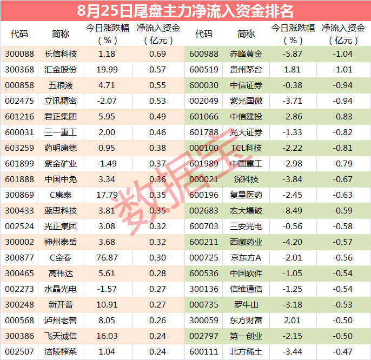This screenshot has height=360, width=371.
Task: Click stock name 五粮液
Action: 61,85
